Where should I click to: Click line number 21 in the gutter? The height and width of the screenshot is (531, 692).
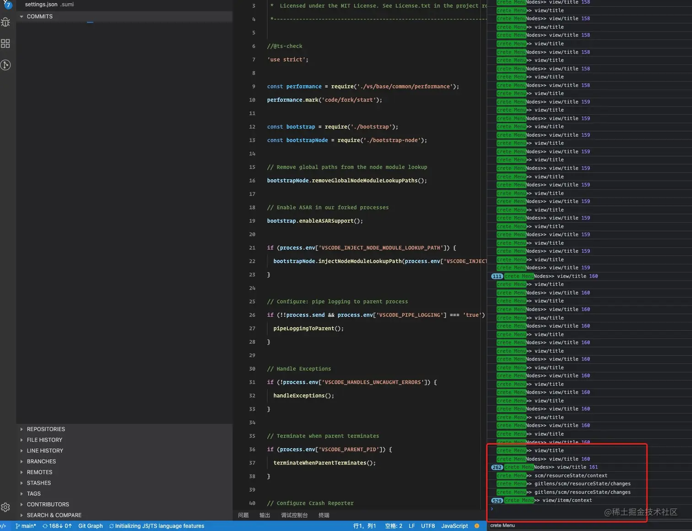tap(252, 248)
